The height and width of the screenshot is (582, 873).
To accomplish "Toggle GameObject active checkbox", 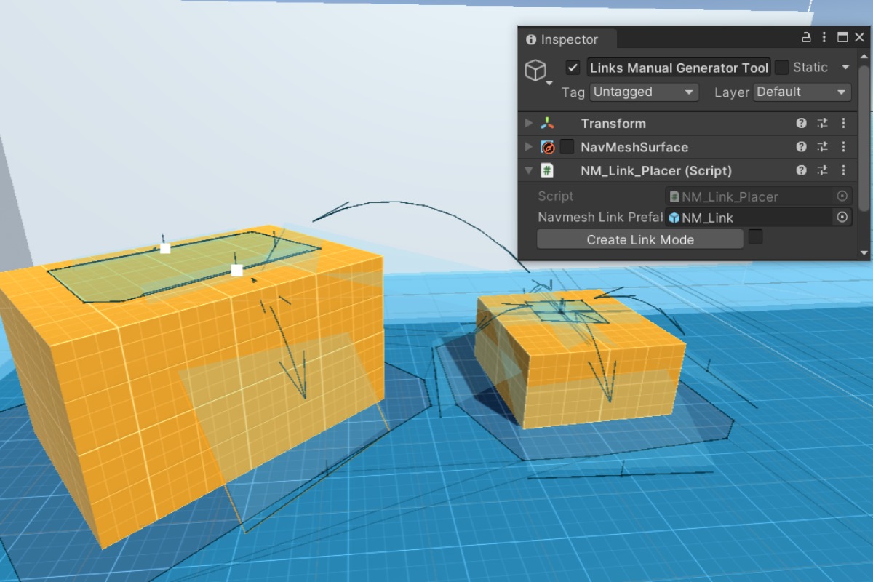I will (x=573, y=68).
